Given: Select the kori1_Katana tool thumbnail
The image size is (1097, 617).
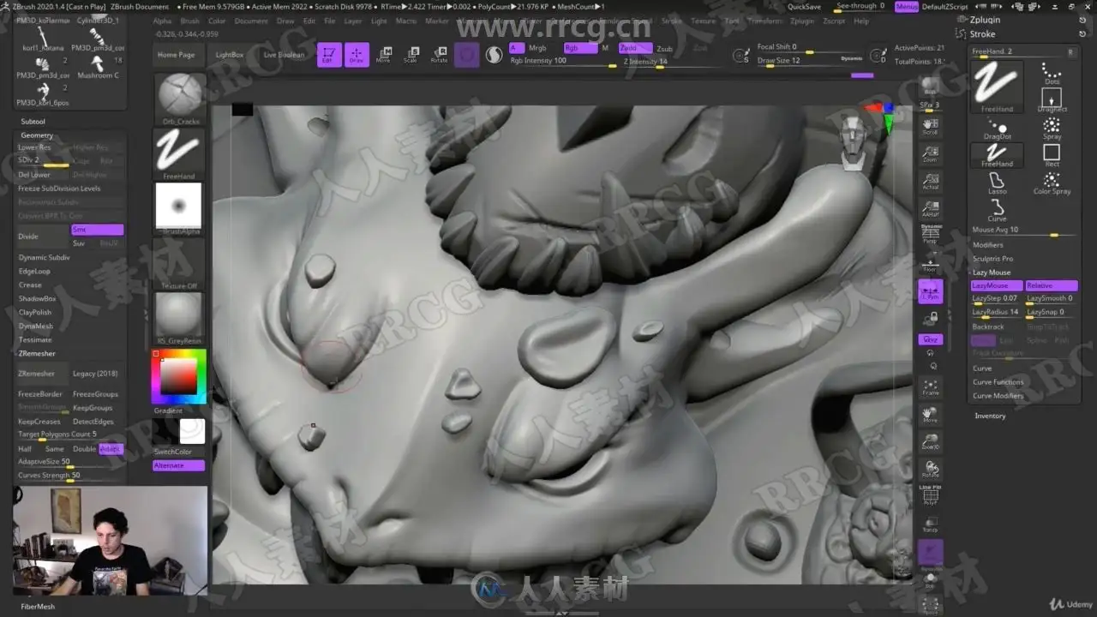Looking at the screenshot, I should pos(42,39).
